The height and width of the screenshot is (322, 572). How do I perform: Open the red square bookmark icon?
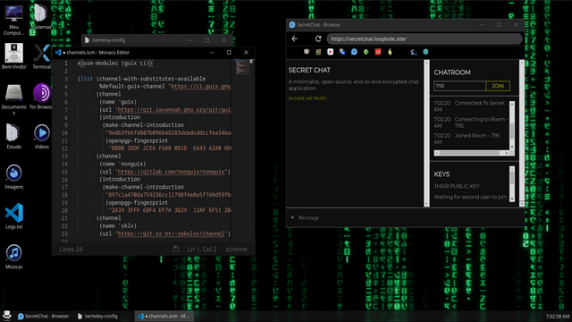[378, 52]
